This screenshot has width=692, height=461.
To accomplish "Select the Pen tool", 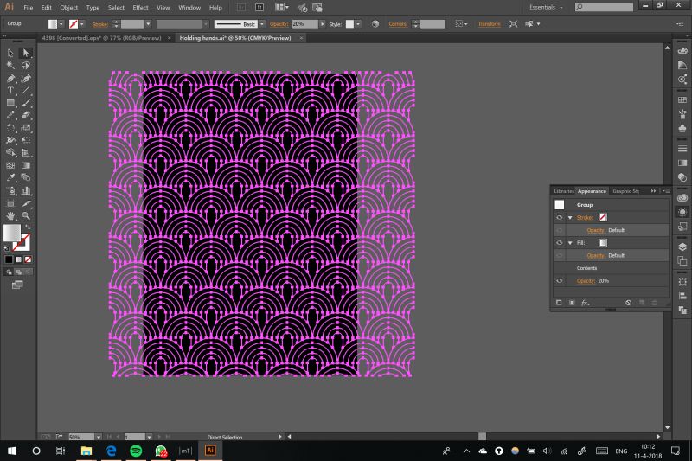I will [10, 79].
